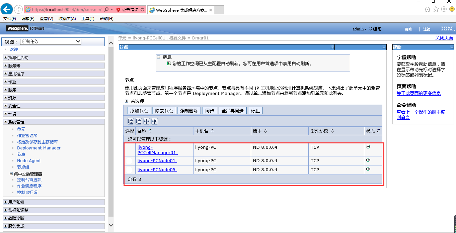The image size is (456, 233).
Task: Expand the 安全性 navigation group
Action: [x=5, y=106]
